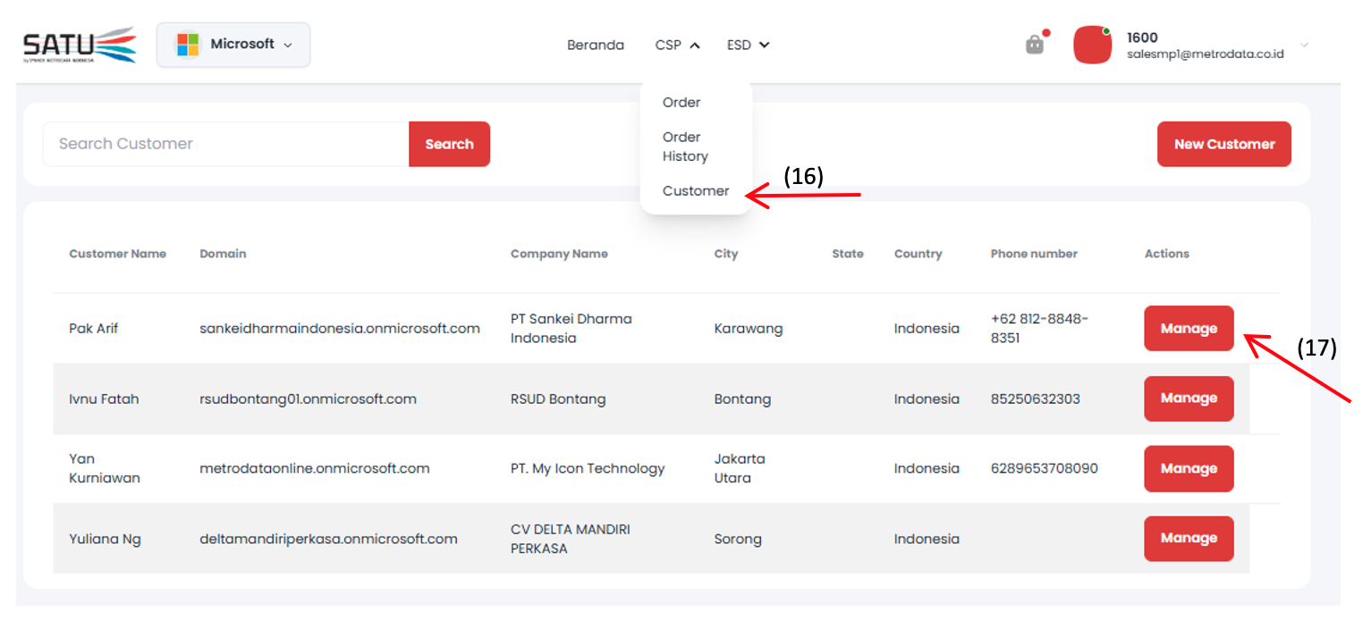The width and height of the screenshot is (1363, 629).
Task: Manage customer Pak Arif
Action: point(1189,329)
